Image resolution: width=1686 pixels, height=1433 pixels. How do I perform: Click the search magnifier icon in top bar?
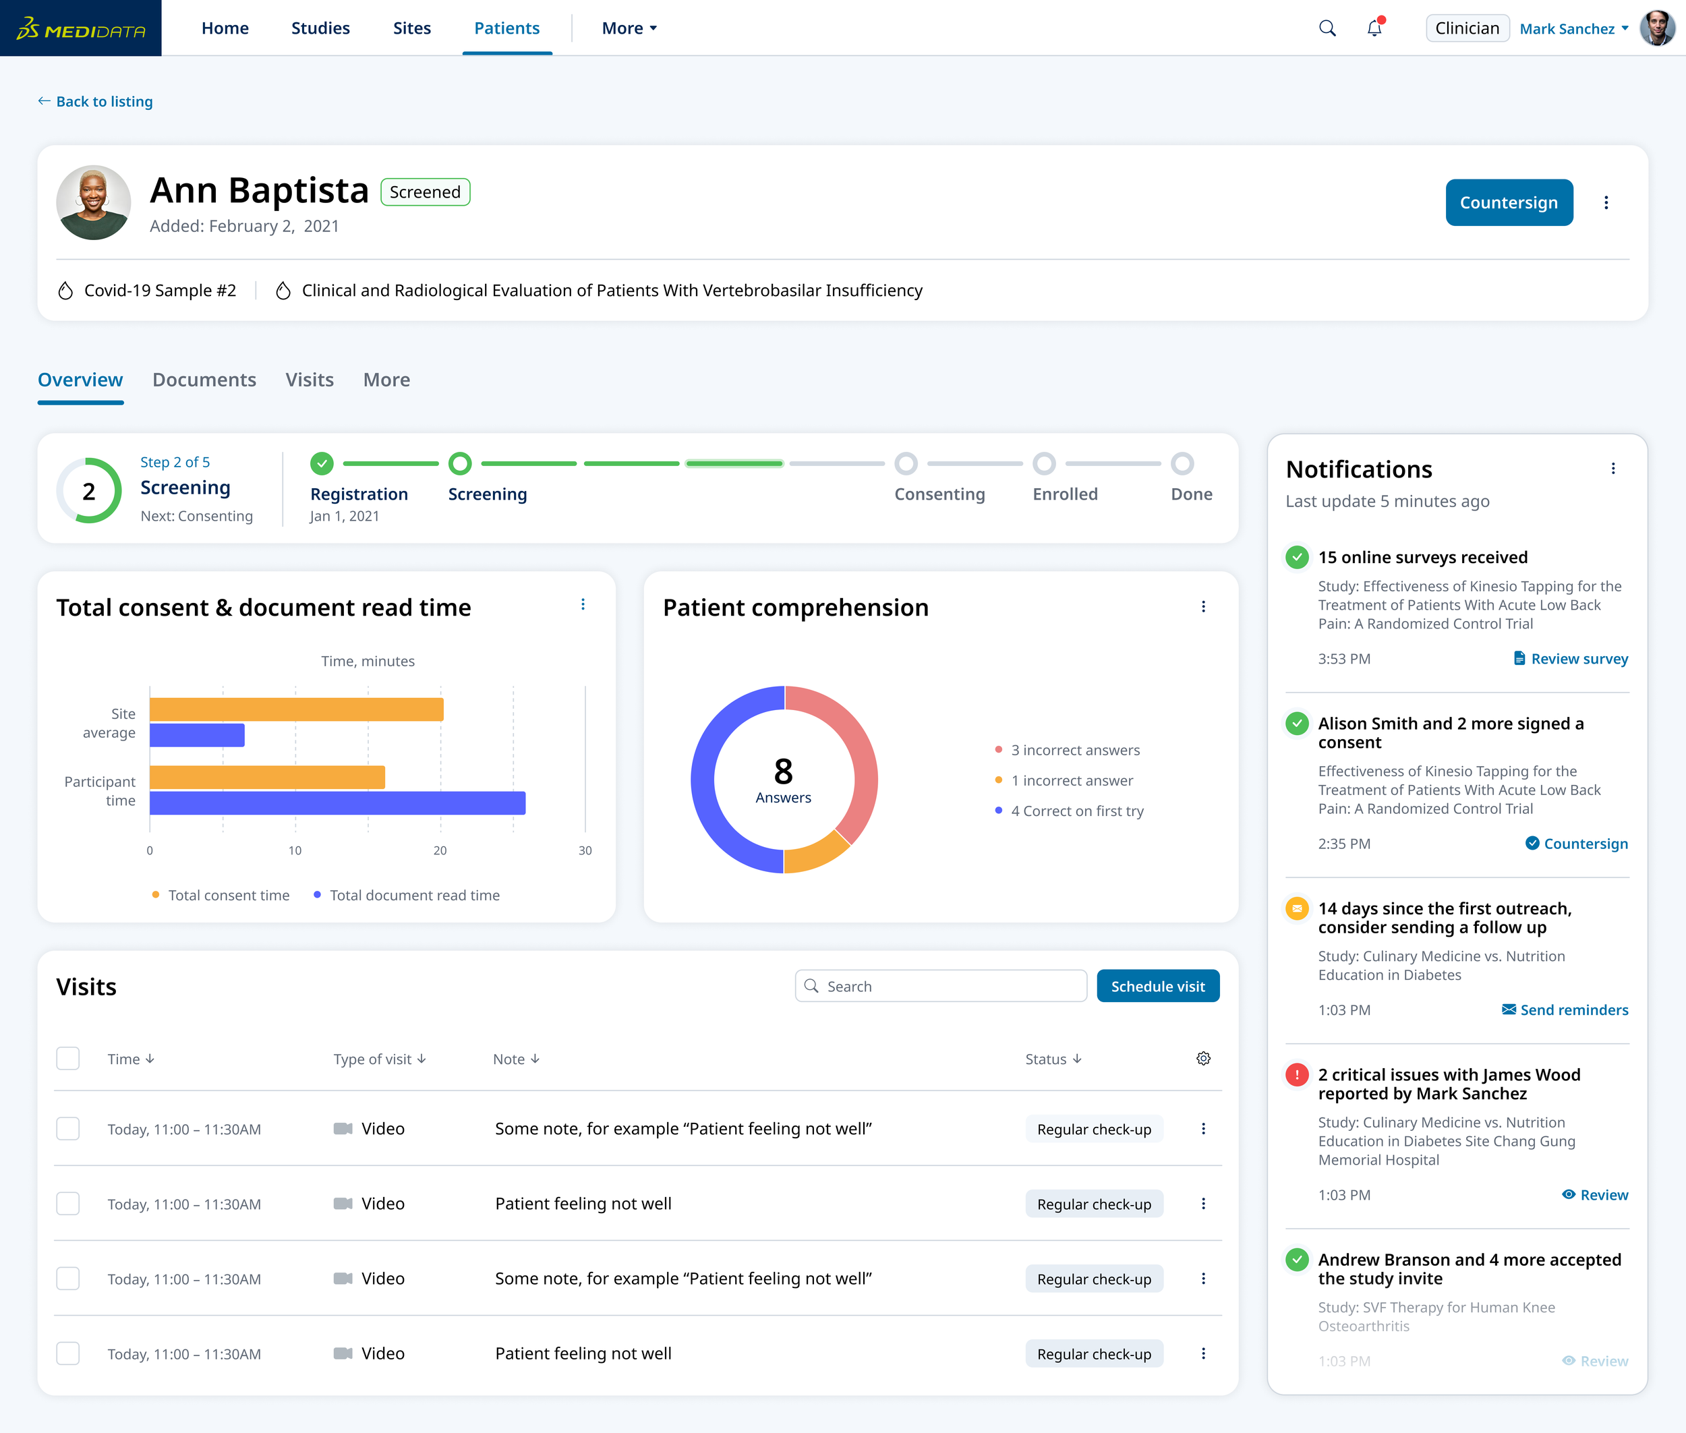click(1327, 28)
